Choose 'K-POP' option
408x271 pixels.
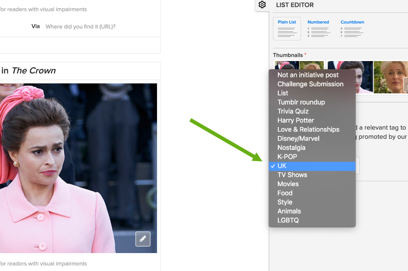312,157
